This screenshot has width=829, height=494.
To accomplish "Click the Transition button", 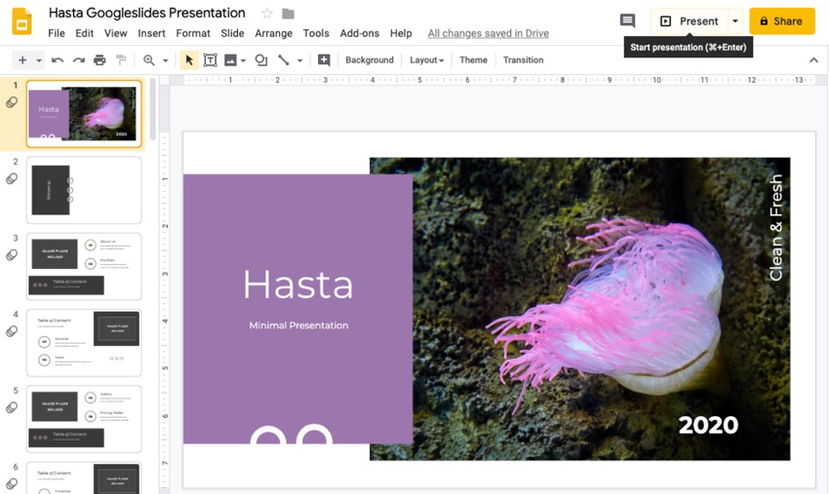I will pos(523,60).
